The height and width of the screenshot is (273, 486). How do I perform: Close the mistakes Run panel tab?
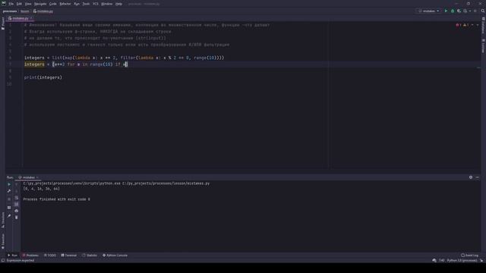pos(37,177)
